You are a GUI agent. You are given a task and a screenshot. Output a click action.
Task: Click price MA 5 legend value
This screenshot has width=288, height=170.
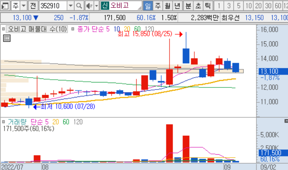click(108, 29)
